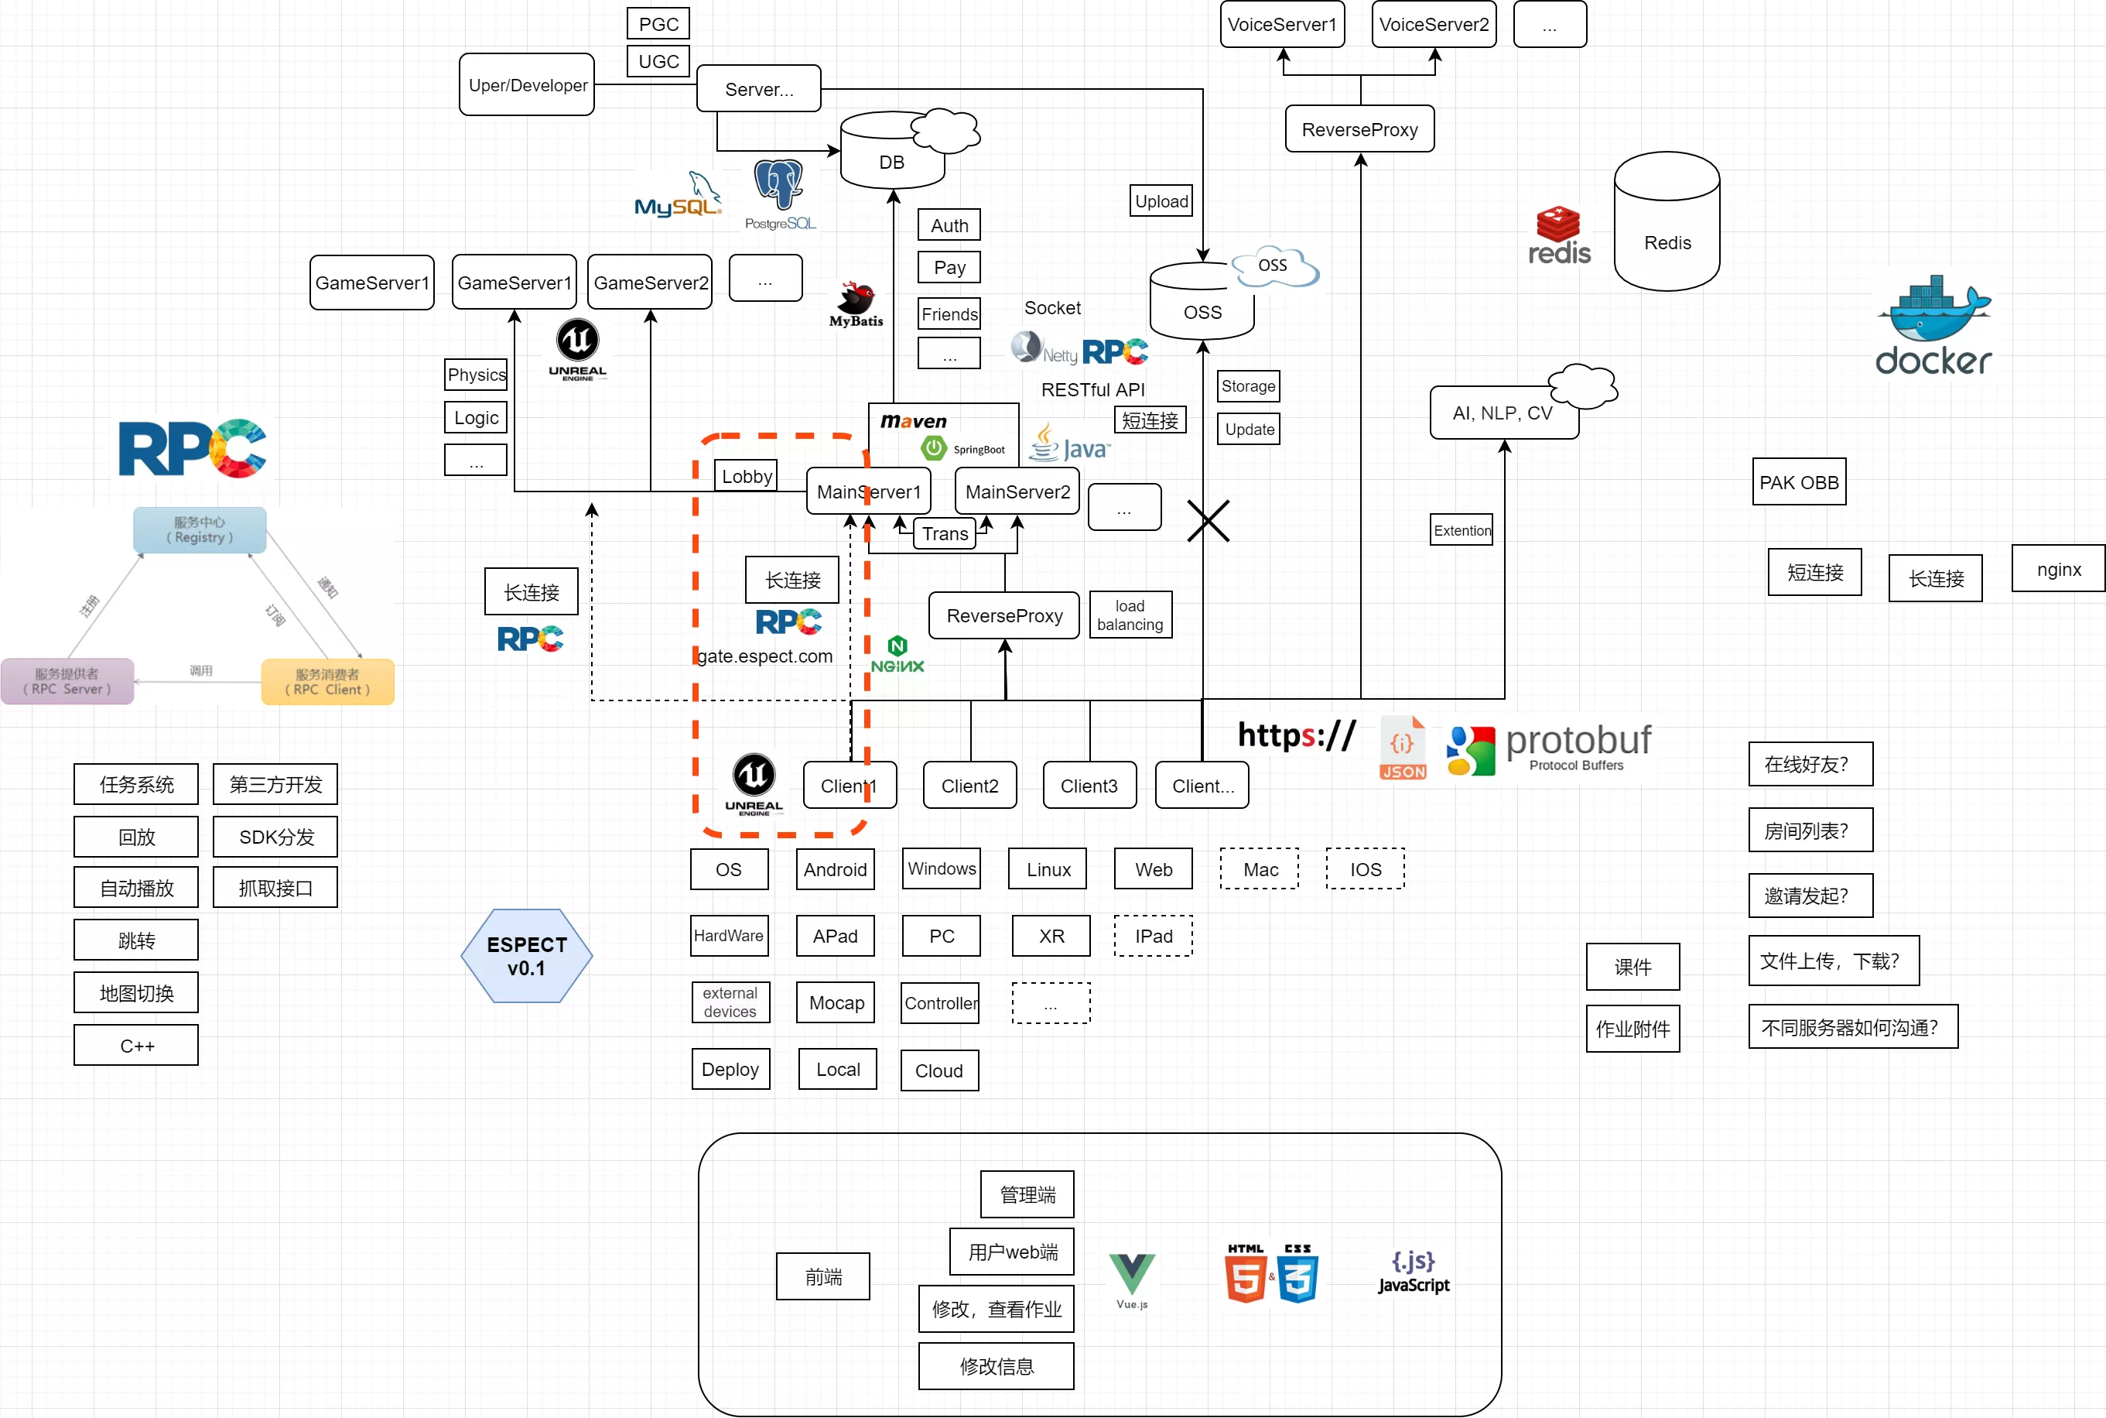The height and width of the screenshot is (1418, 2106).
Task: Click the dashed Mac box
Action: (1260, 869)
